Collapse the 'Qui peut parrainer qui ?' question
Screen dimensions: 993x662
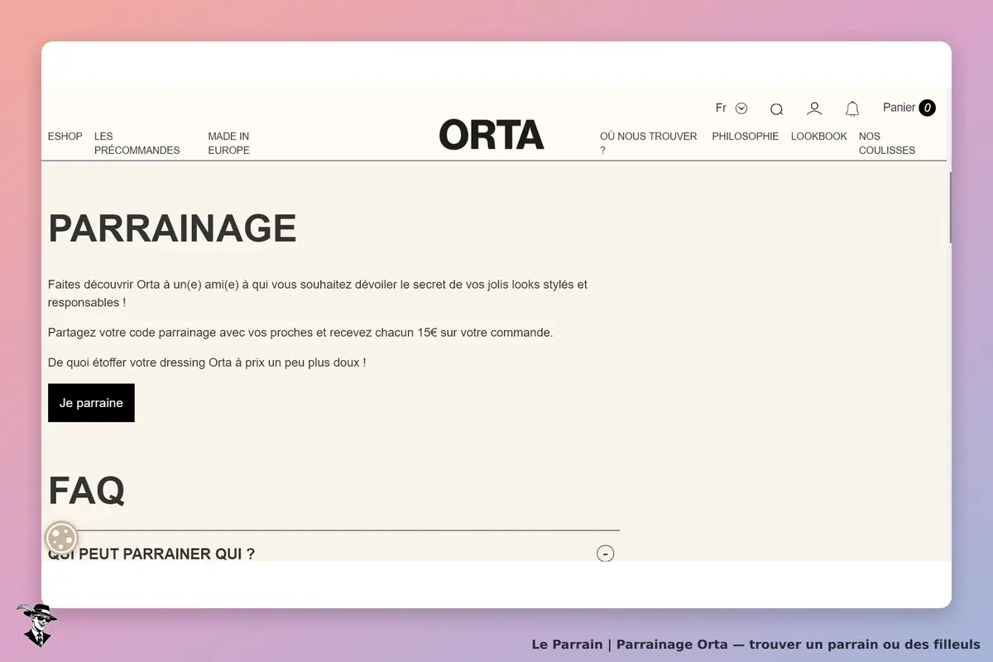click(x=606, y=554)
